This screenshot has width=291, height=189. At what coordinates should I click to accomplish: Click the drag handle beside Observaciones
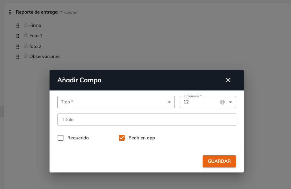tap(18, 57)
